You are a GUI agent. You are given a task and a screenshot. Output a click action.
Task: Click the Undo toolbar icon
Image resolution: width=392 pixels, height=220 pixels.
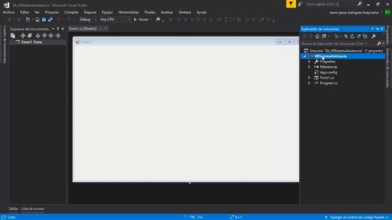(x=59, y=20)
